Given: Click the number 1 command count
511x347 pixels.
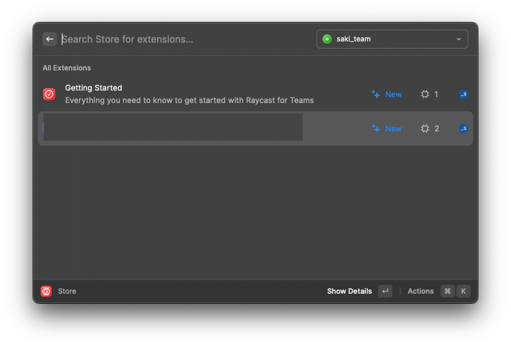Looking at the screenshot, I should (x=436, y=94).
